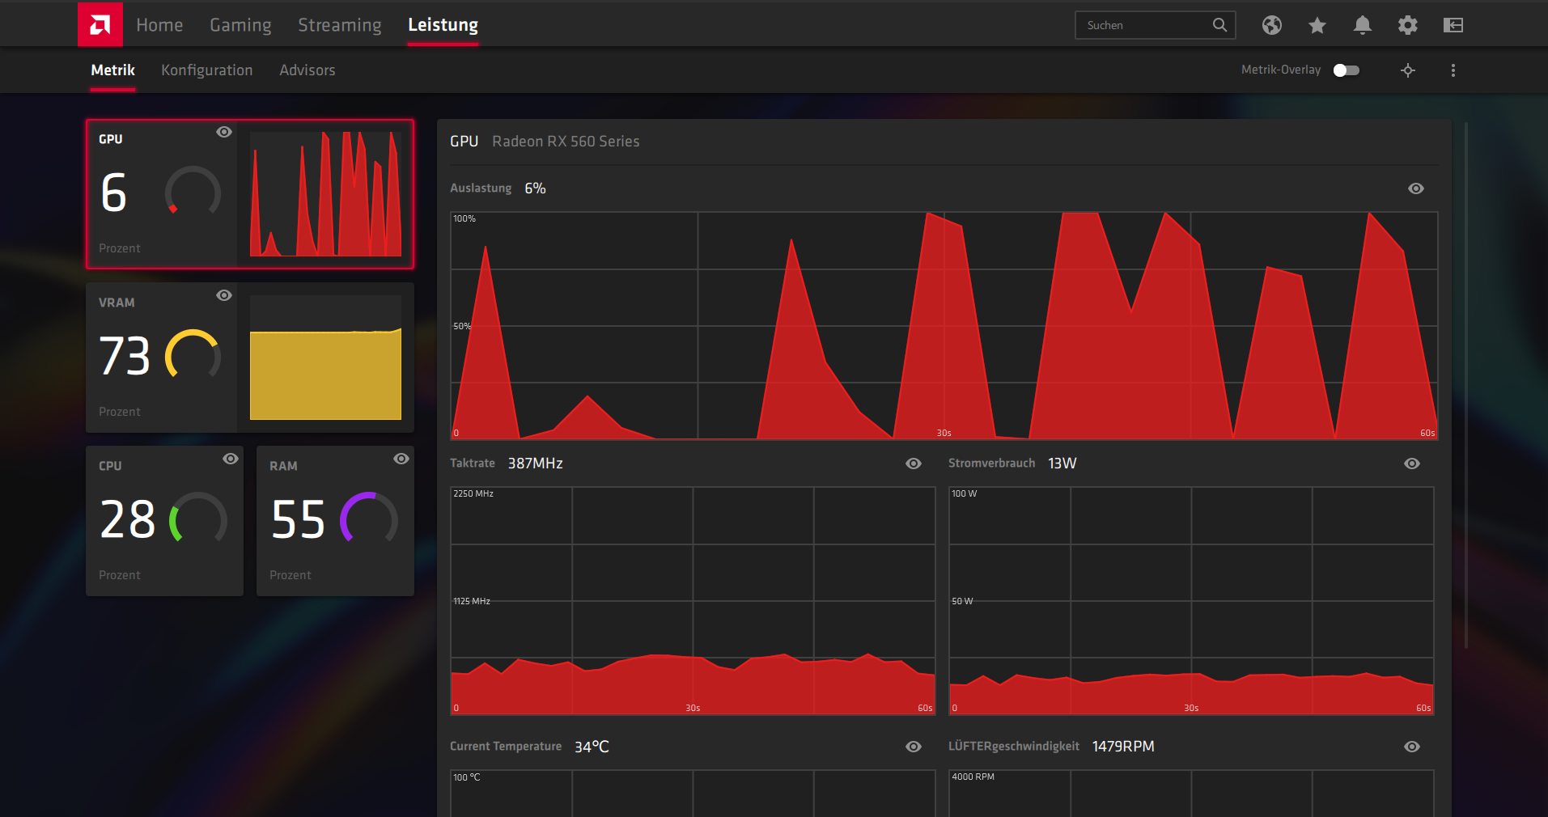
Task: Go to the Streaming page
Action: pos(339,24)
